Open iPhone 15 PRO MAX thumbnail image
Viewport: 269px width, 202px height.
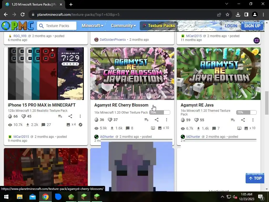[x=46, y=74]
